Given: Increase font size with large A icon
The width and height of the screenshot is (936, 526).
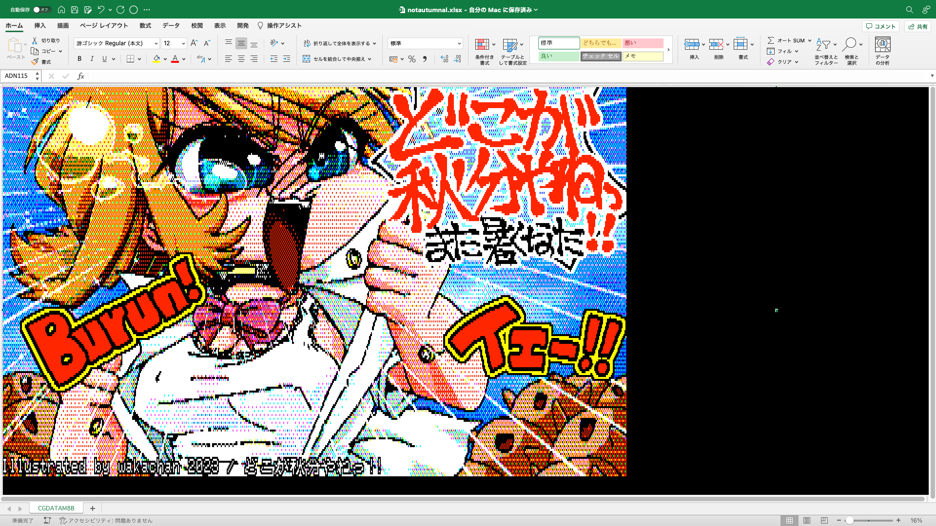Looking at the screenshot, I should pyautogui.click(x=194, y=43).
